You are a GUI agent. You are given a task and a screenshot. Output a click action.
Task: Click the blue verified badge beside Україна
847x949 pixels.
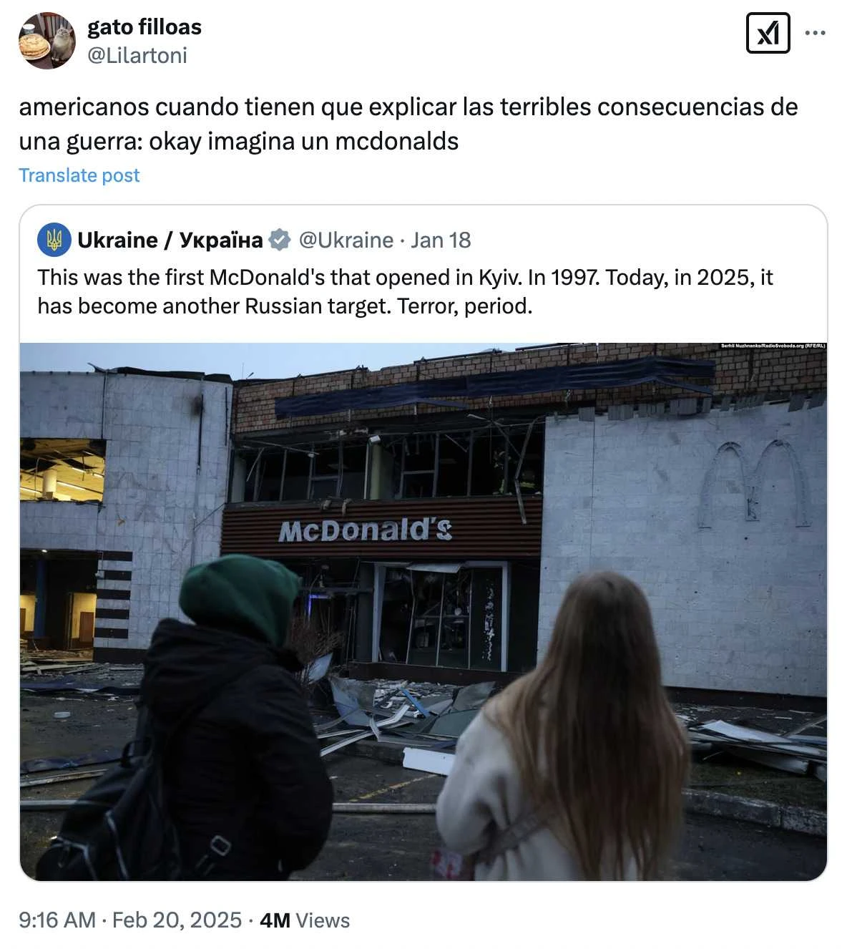pos(279,240)
